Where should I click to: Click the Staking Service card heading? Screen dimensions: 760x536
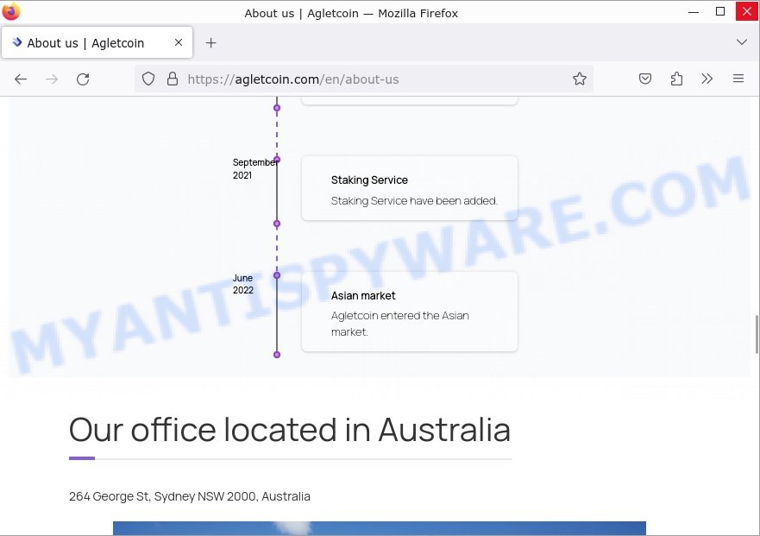click(x=369, y=180)
